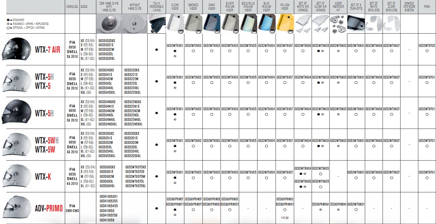Select the WTX-5W model name
The height and width of the screenshot is (224, 436).
[45, 150]
